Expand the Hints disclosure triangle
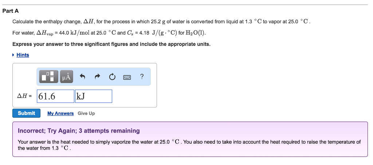This screenshot has height=165, width=373. pos(14,55)
